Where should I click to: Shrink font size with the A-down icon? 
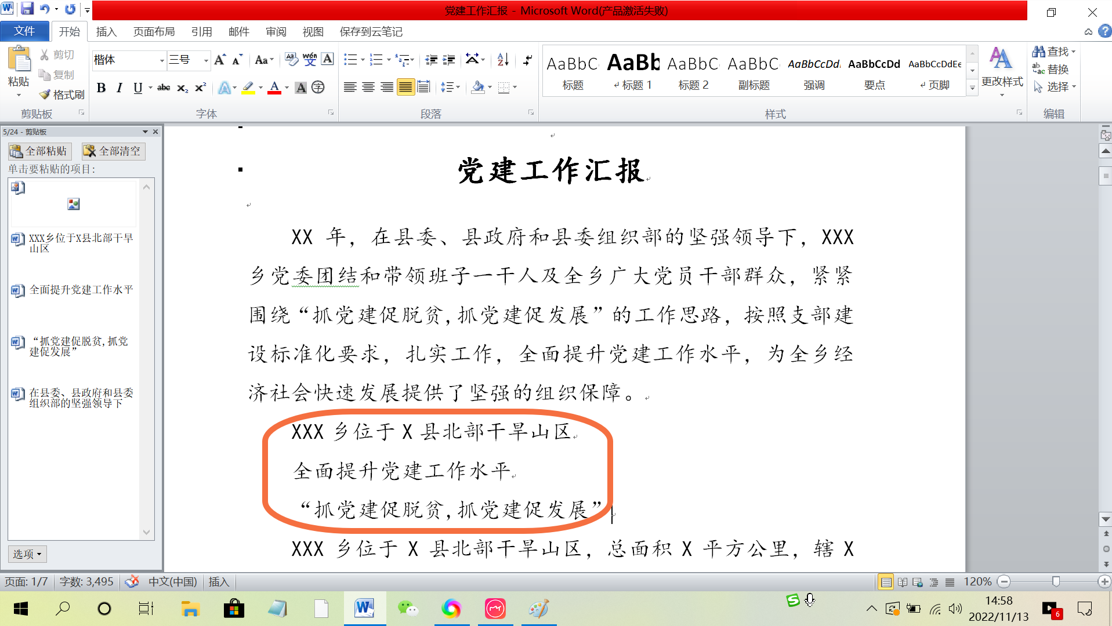(x=237, y=60)
